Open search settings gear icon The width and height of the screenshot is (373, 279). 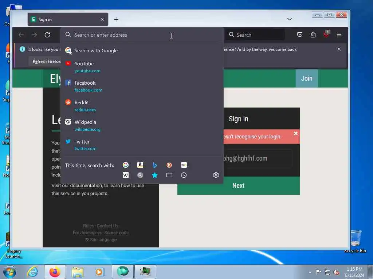point(216,175)
